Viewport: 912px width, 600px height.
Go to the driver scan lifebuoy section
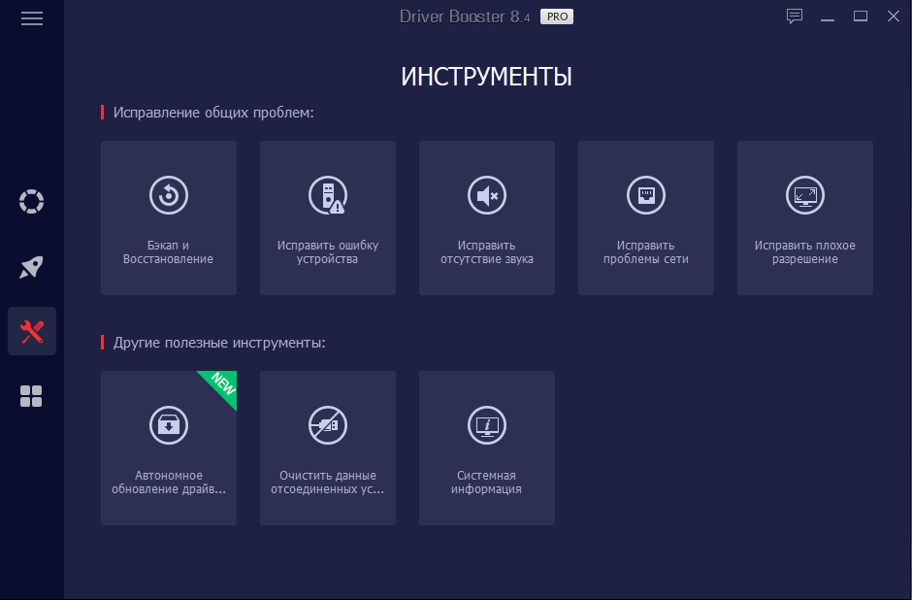32,202
